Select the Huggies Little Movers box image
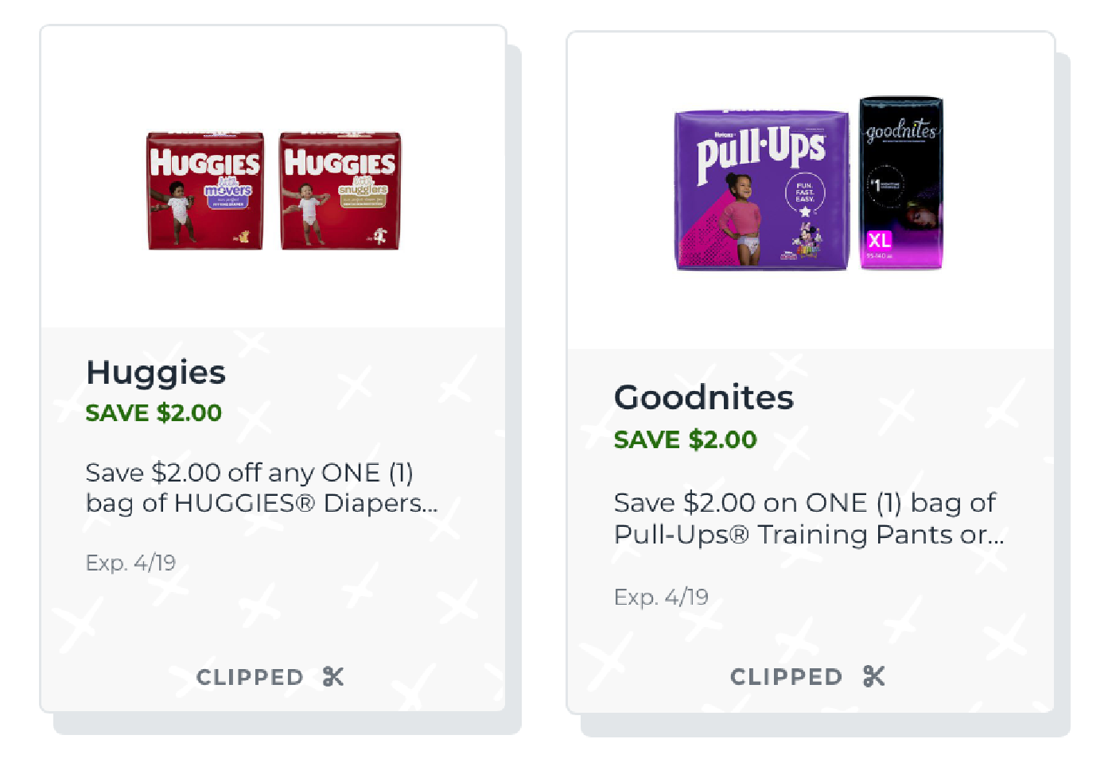This screenshot has height=766, width=1108. click(205, 191)
